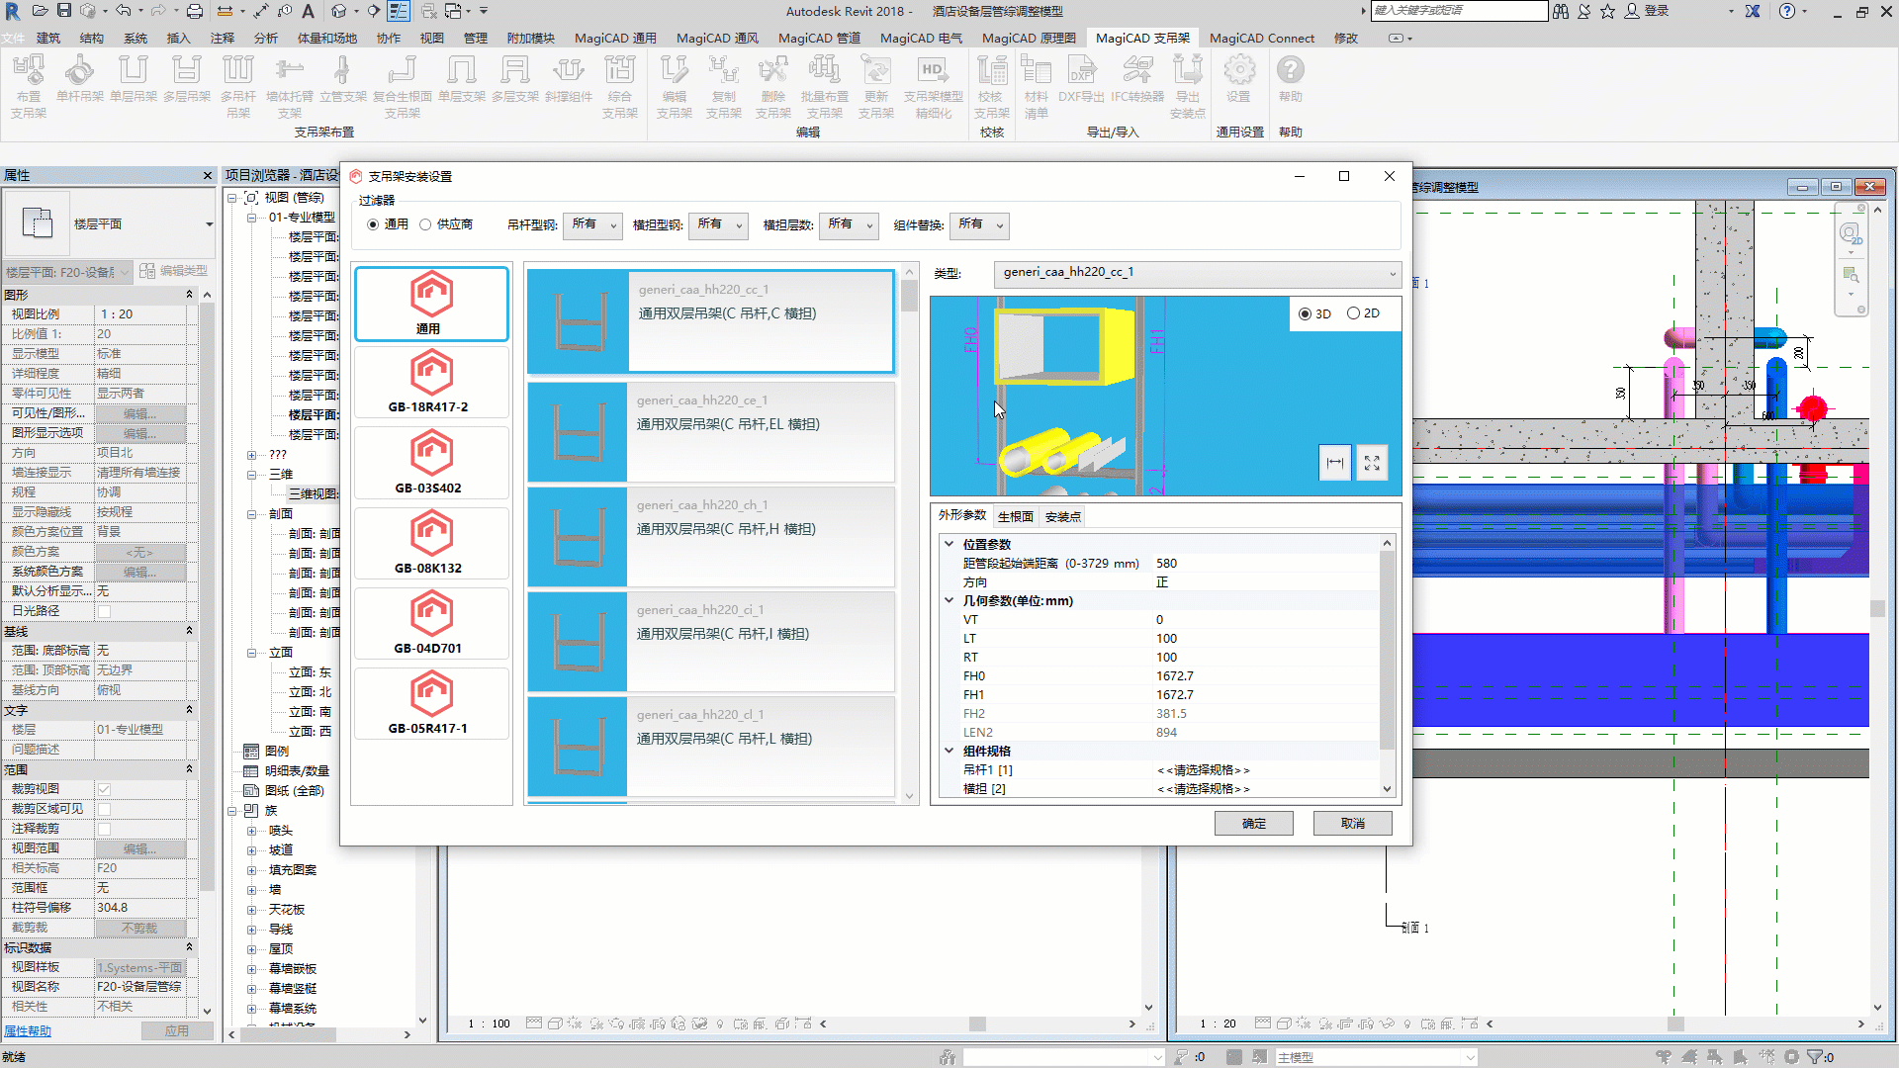
Task: Click the 取消 button
Action: pyautogui.click(x=1352, y=823)
